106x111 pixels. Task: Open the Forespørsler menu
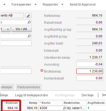click(21, 5)
